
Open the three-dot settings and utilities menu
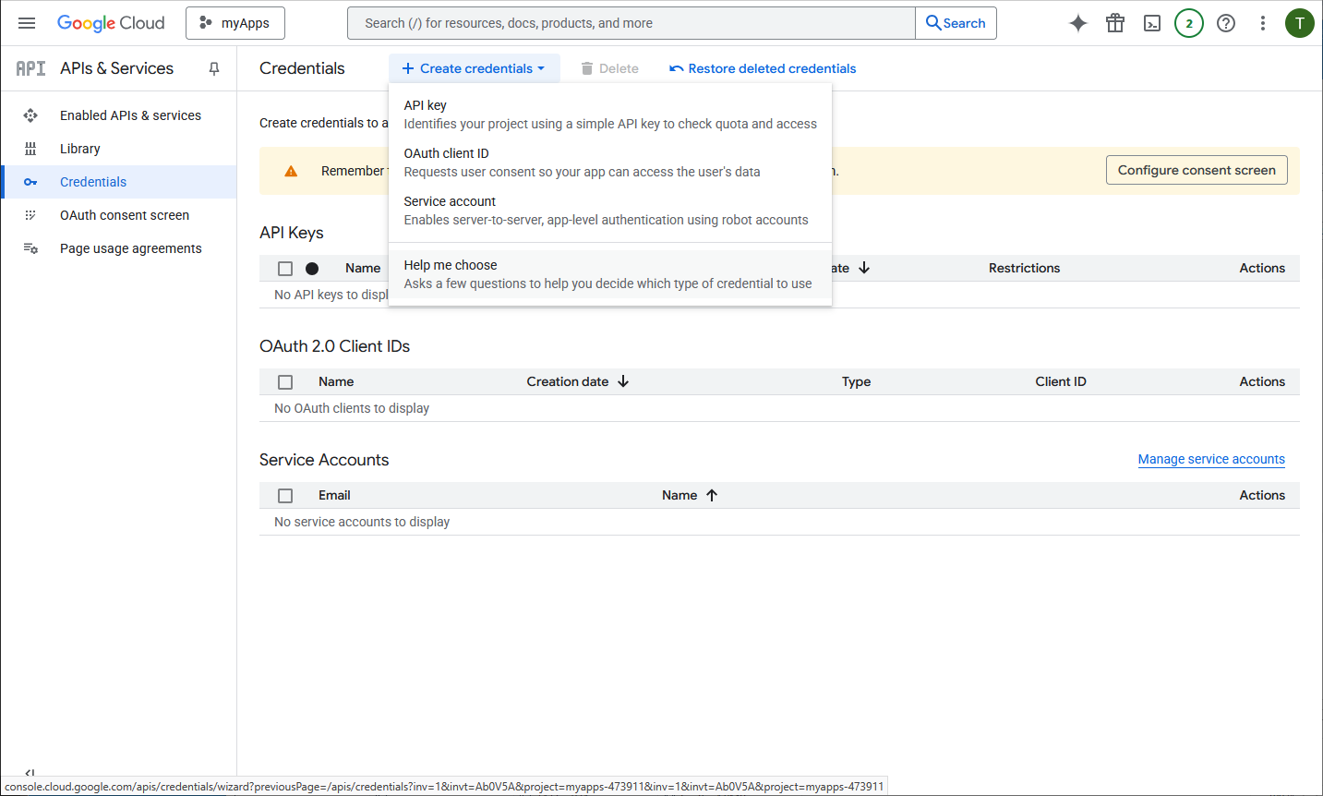[x=1263, y=23]
